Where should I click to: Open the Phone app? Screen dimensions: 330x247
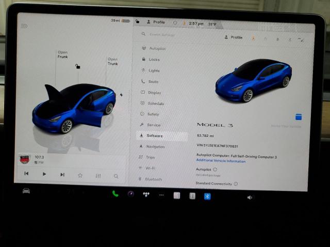pos(115,193)
